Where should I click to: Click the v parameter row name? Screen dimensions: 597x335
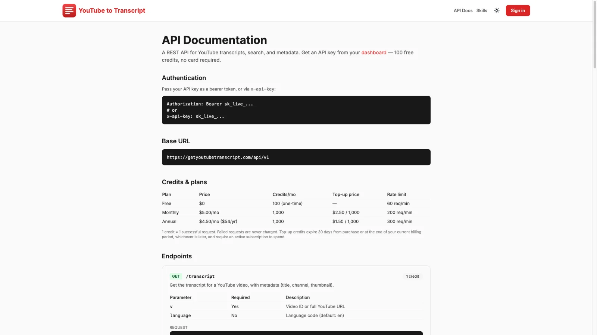(171, 307)
